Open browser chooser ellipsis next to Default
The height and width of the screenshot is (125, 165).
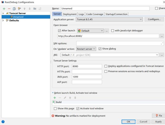click(107, 31)
